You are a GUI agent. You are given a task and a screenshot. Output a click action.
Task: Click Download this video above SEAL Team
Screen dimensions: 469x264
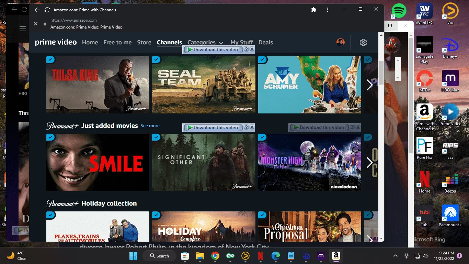coord(213,49)
